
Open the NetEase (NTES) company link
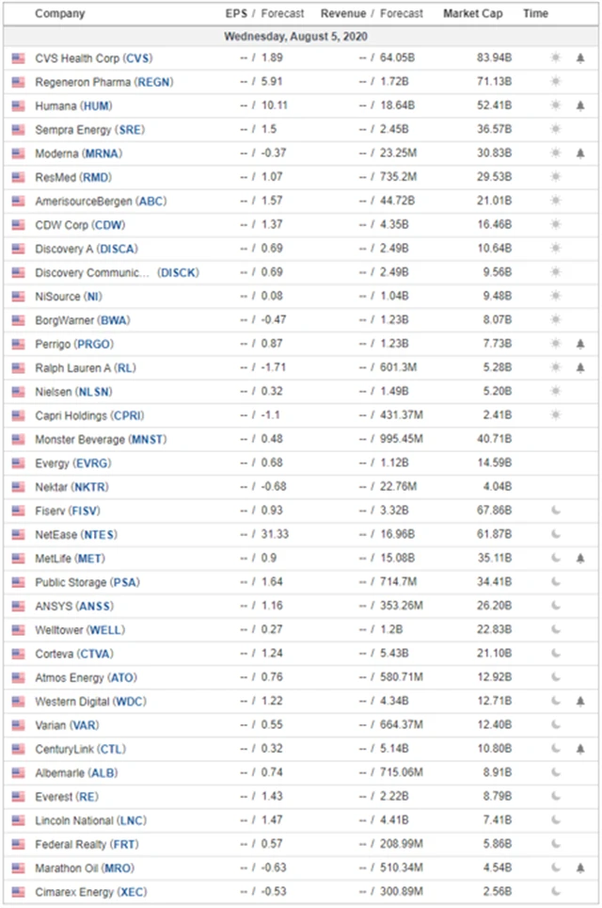pyautogui.click(x=79, y=534)
